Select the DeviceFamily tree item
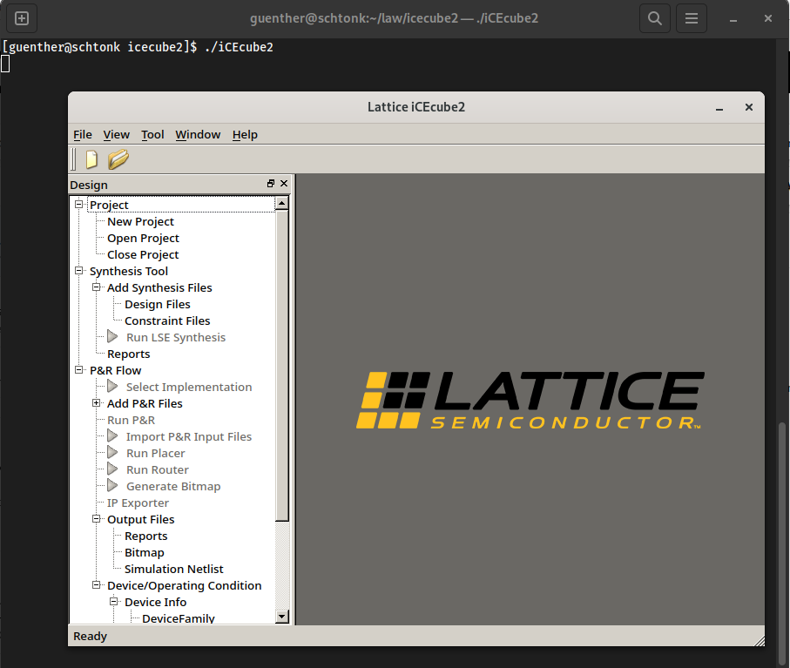The image size is (790, 668). coord(179,618)
